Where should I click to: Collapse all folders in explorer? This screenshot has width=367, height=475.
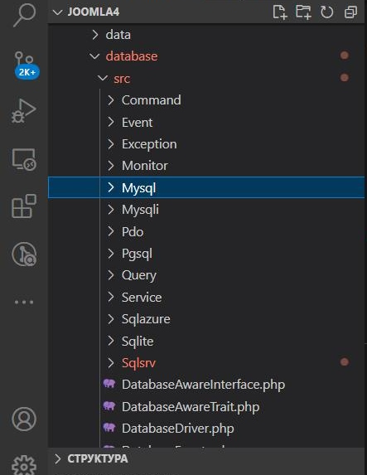(x=350, y=12)
